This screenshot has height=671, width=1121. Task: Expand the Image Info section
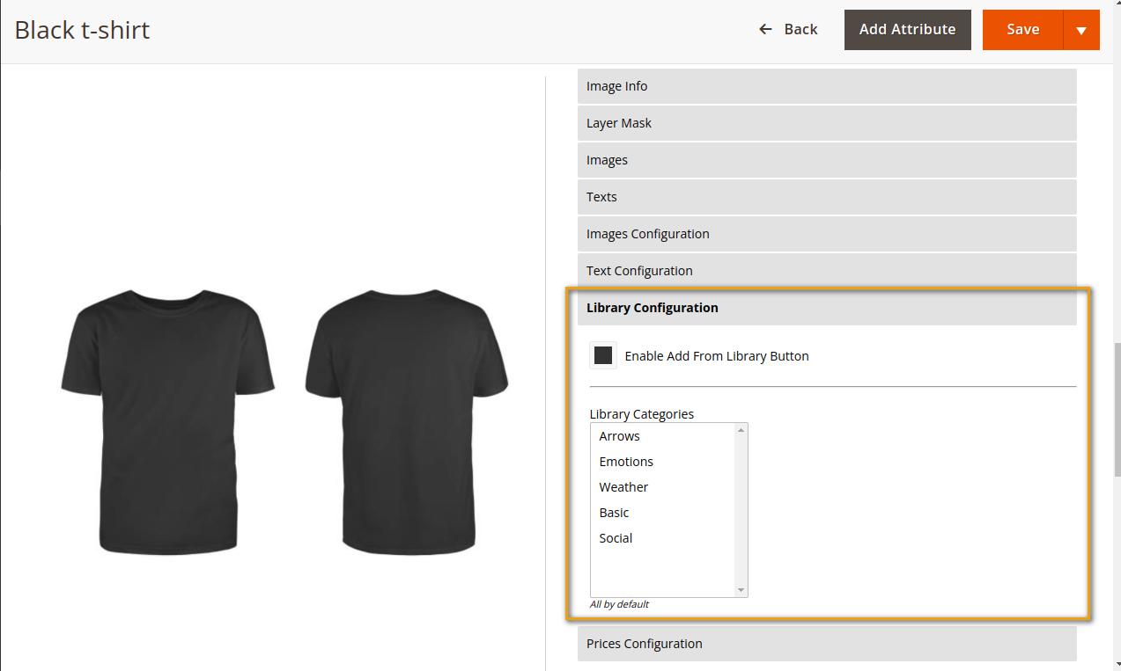827,86
